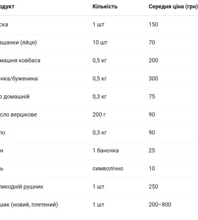Click the Кількість column header
198x220 pixels.
tap(105, 7)
